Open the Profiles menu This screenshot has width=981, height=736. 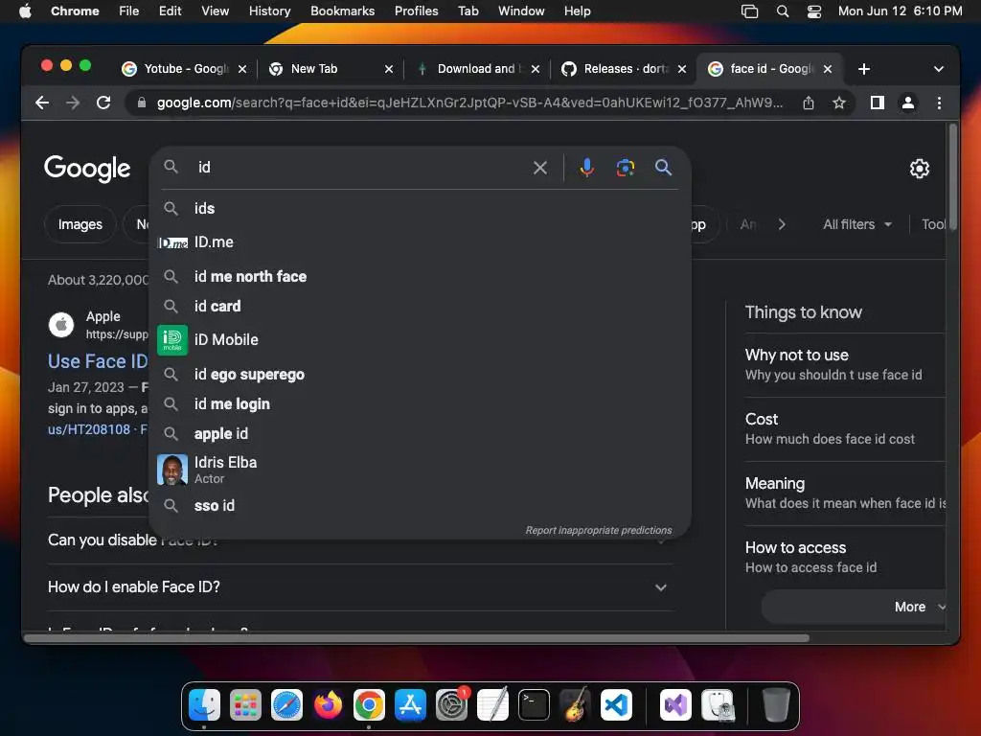tap(416, 11)
